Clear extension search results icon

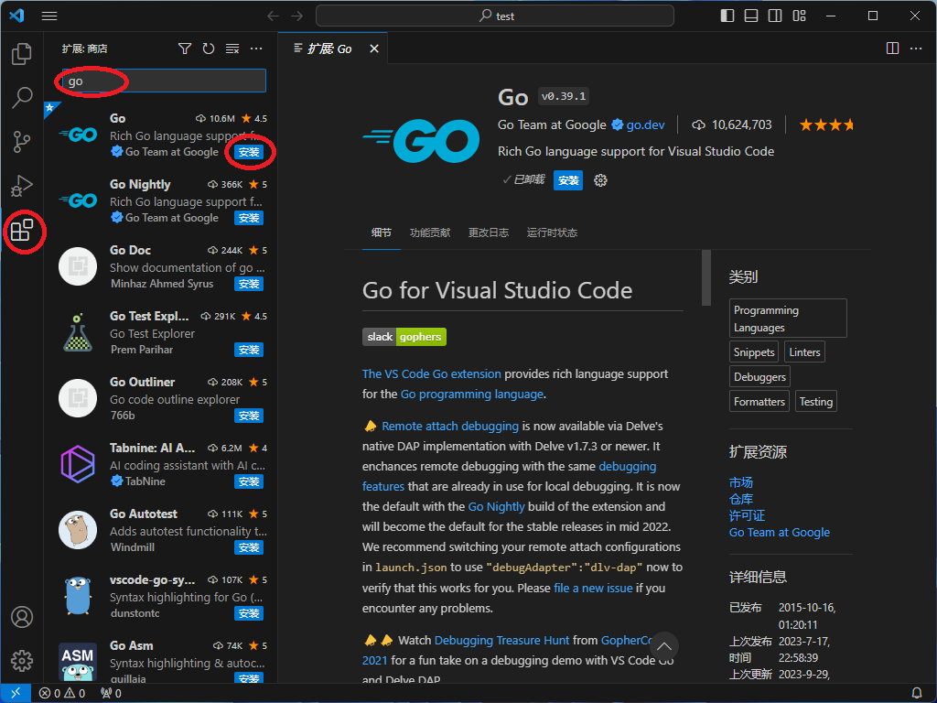pos(232,49)
